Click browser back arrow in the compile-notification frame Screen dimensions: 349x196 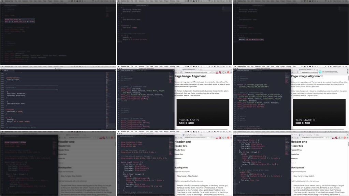click(292, 72)
